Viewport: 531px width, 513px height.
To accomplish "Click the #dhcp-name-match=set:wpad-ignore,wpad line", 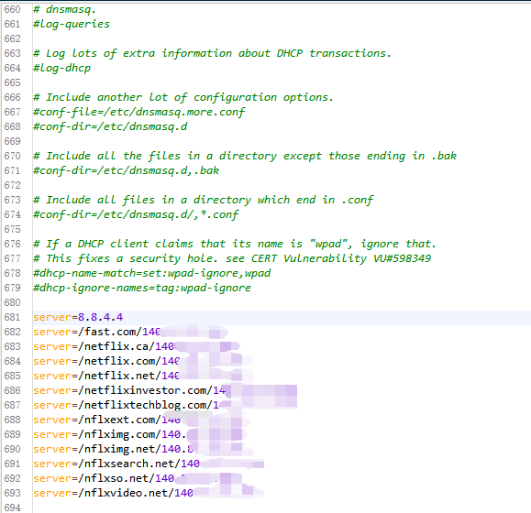I will pos(151,273).
